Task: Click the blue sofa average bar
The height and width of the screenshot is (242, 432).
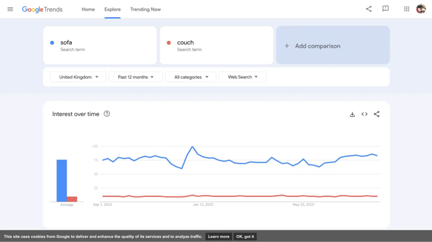Action: pos(62,181)
